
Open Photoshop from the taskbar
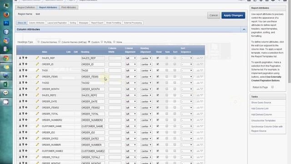click(6, 23)
